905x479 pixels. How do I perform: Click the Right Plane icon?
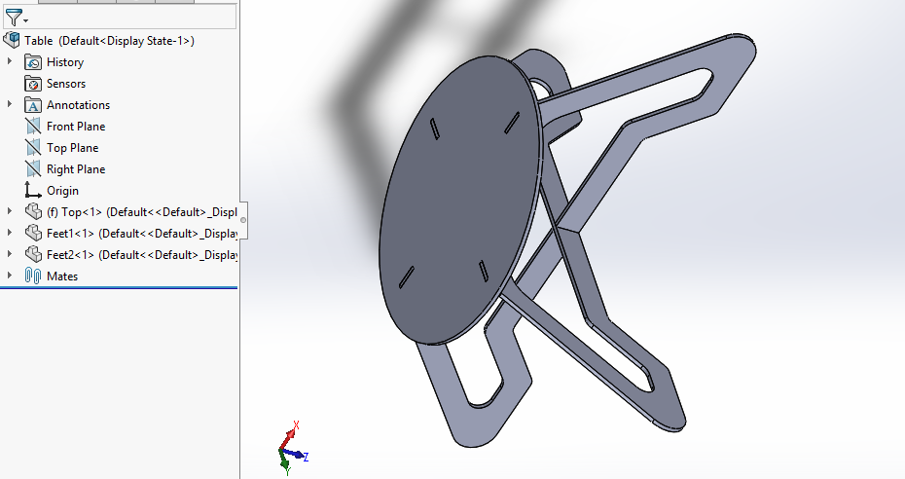coord(33,168)
